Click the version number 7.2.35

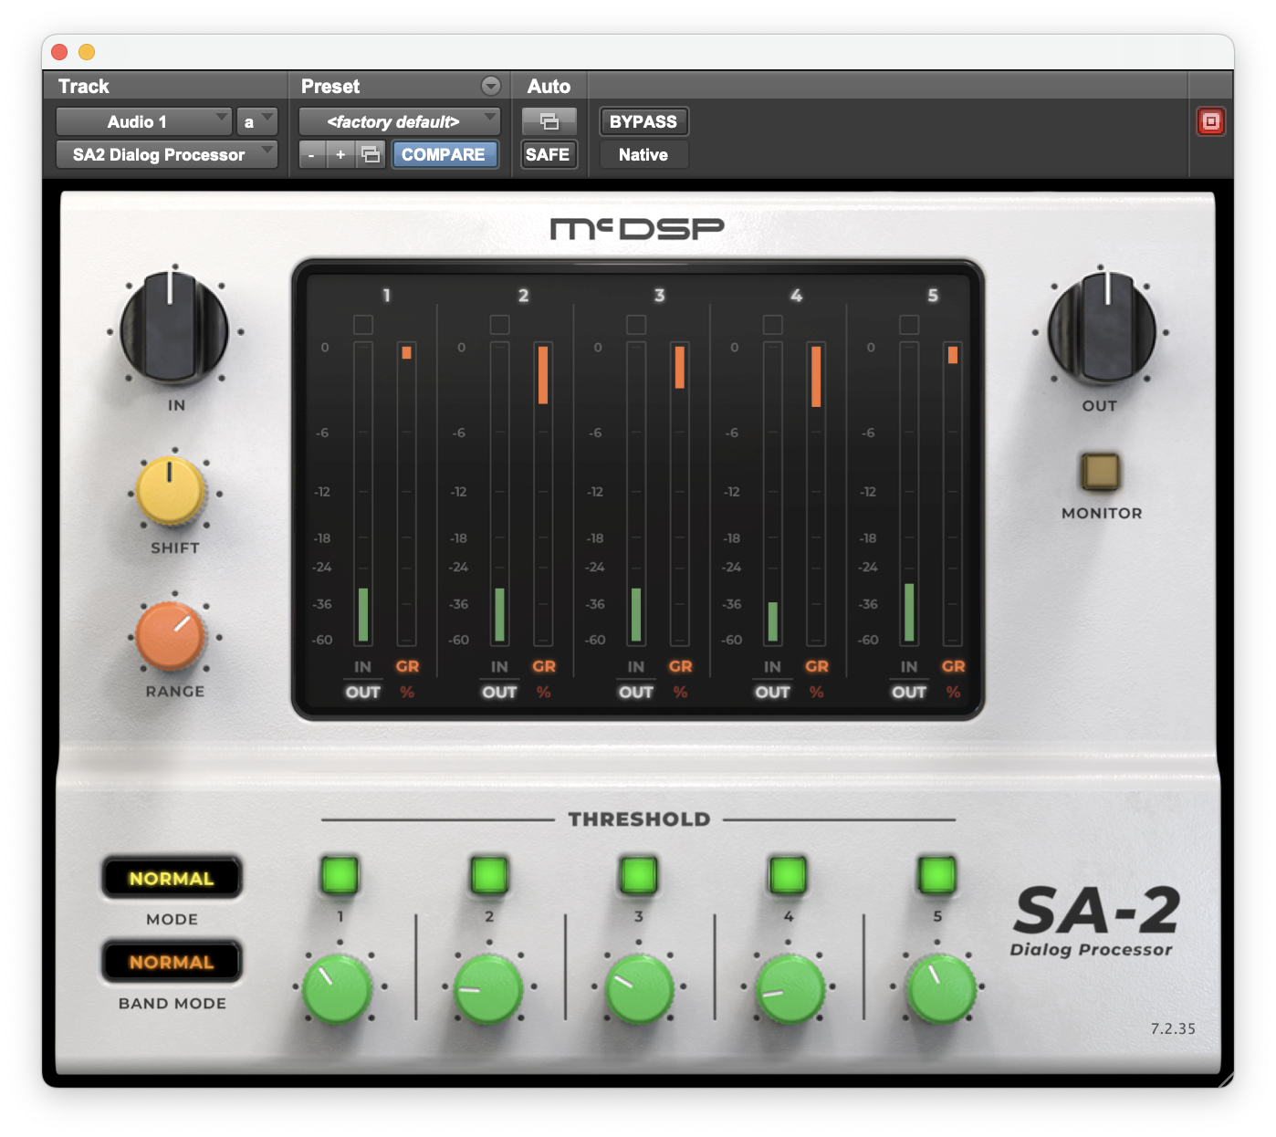point(1173,1028)
